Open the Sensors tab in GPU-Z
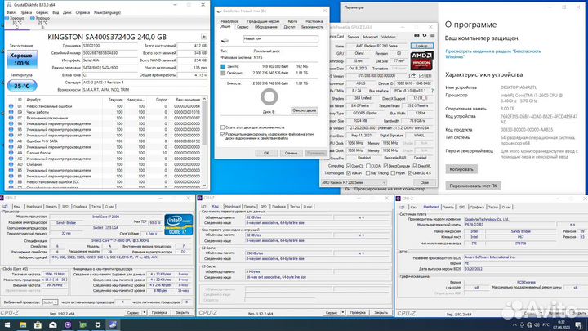The height and width of the screenshot is (331, 588). coord(354,37)
